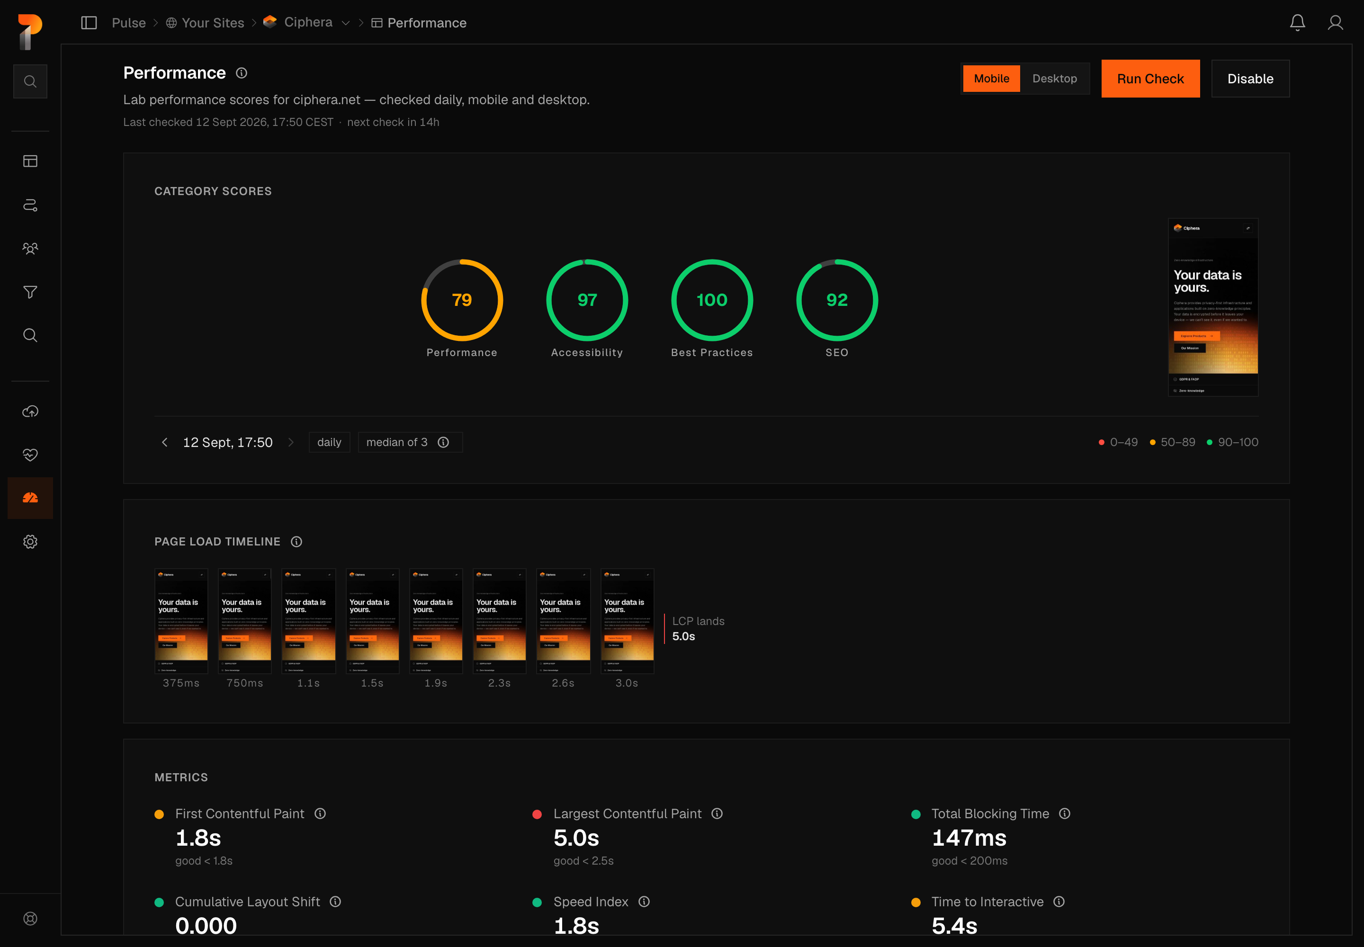1364x947 pixels.
Task: Open the audience people icon in sidebar
Action: pos(30,249)
